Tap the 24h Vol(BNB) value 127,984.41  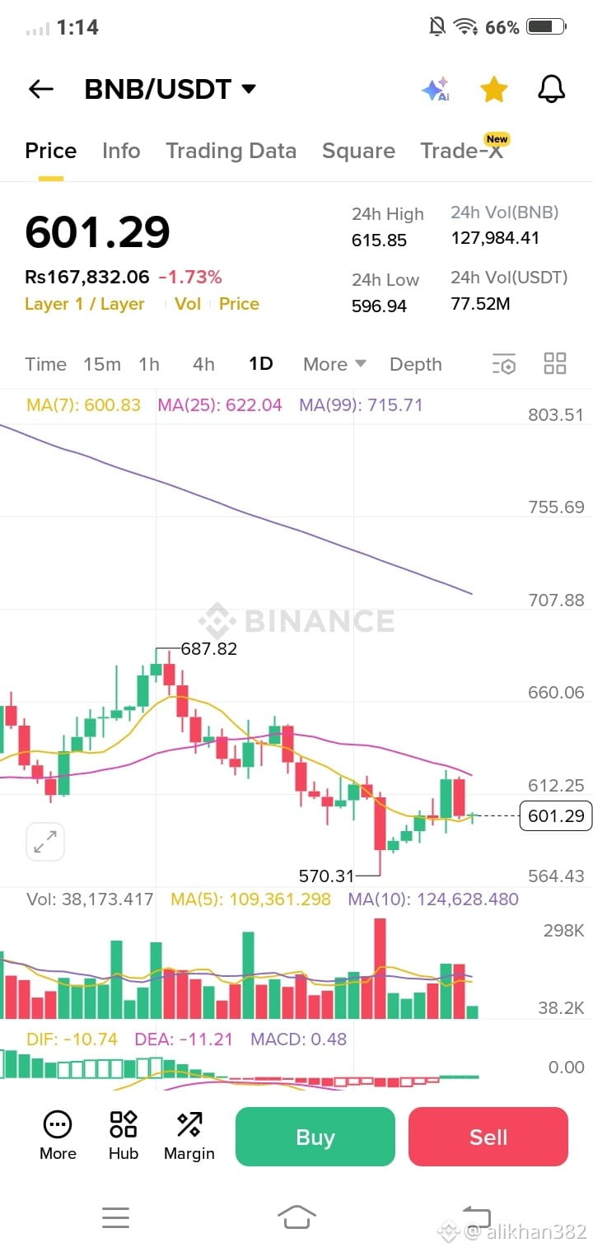pyautogui.click(x=495, y=238)
